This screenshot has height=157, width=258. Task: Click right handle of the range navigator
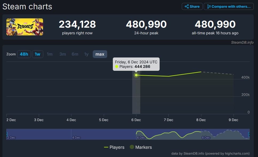click(249, 134)
